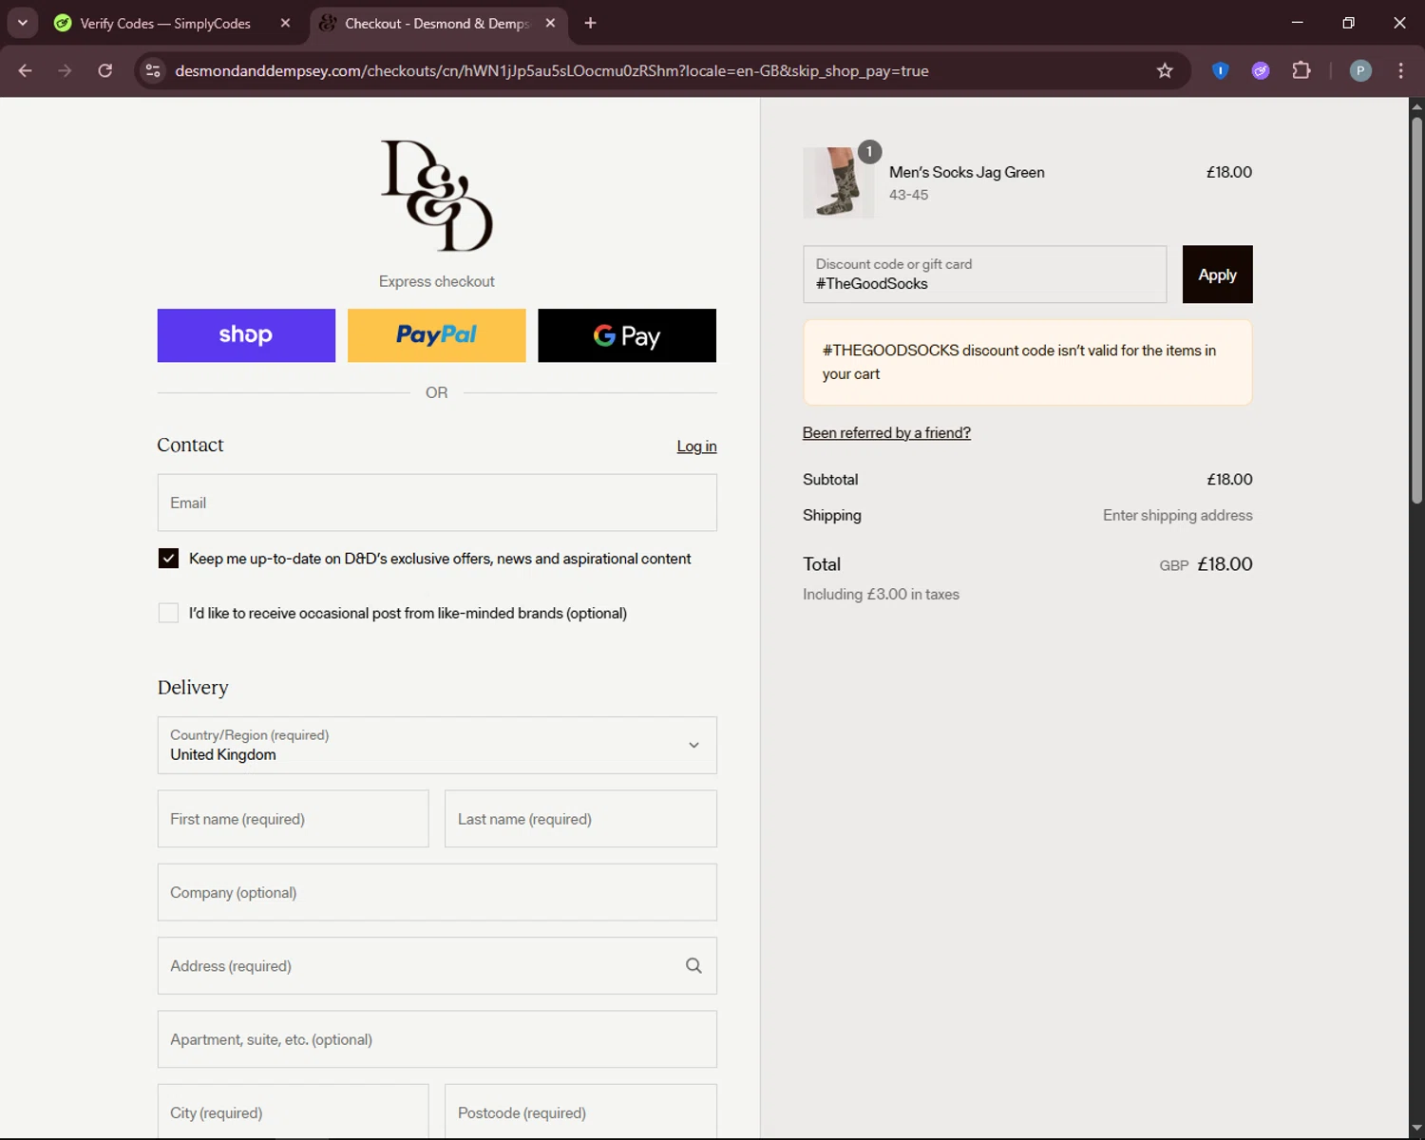Viewport: 1425px width, 1140px height.
Task: Click the Total £18.00 amount
Action: tap(1225, 564)
